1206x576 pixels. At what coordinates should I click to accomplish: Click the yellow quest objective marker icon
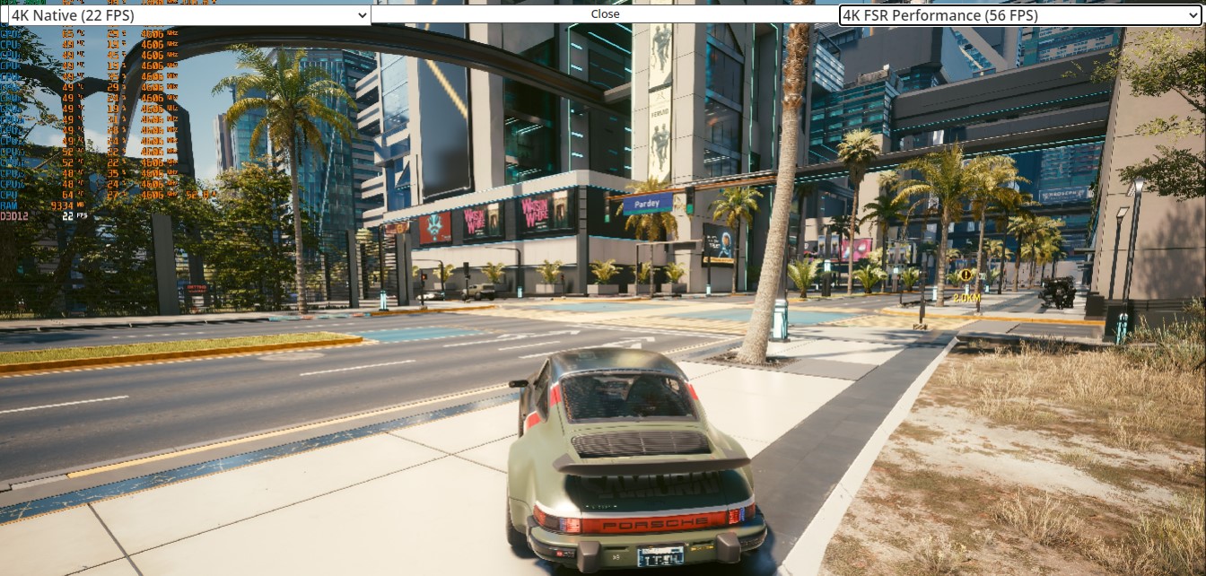966,275
